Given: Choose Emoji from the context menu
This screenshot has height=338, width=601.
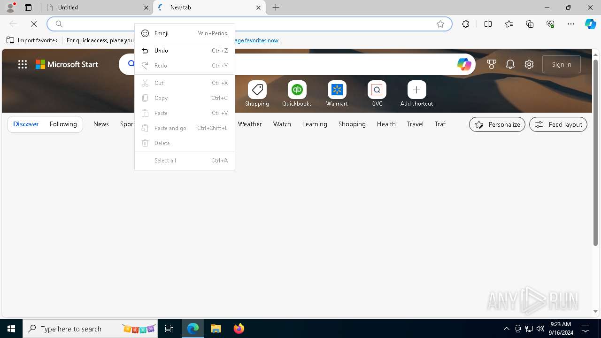Looking at the screenshot, I should [185, 33].
